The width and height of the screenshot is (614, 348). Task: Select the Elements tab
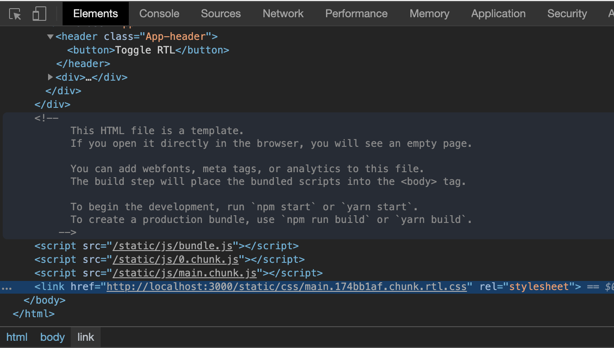(x=95, y=14)
